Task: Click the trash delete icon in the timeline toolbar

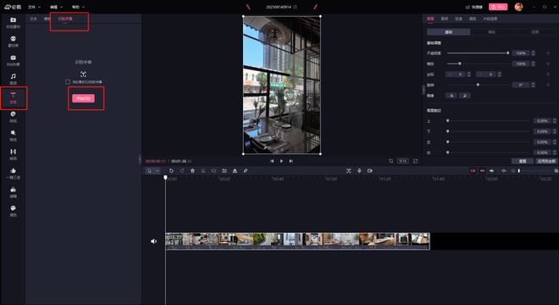Action: point(192,171)
